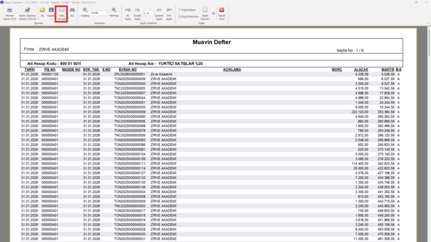
Task: Go to first page with İlk Sayfa
Action: click(128, 10)
